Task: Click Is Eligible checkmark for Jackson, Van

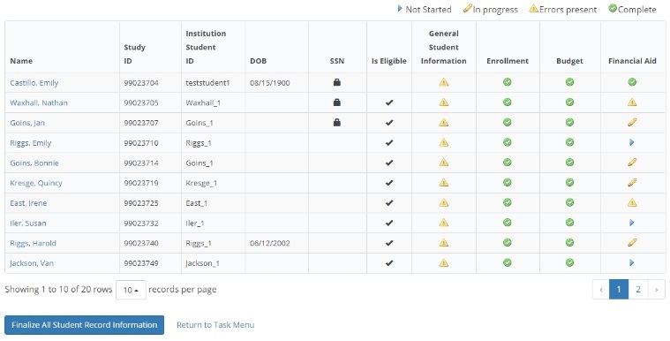Action: tap(388, 262)
